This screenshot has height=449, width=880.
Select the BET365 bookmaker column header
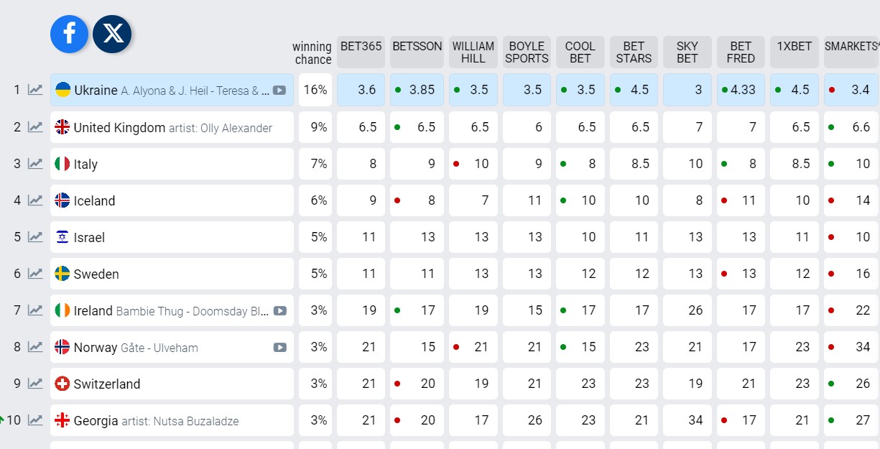point(361,52)
